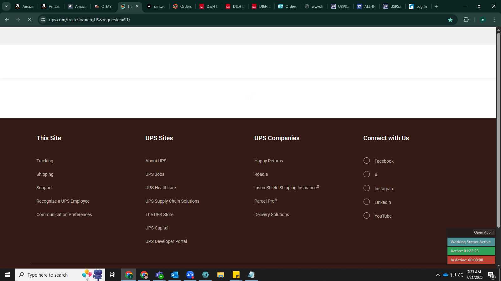Open UPS Developer Portal link
Viewport: 501px width, 281px height.
click(166, 241)
